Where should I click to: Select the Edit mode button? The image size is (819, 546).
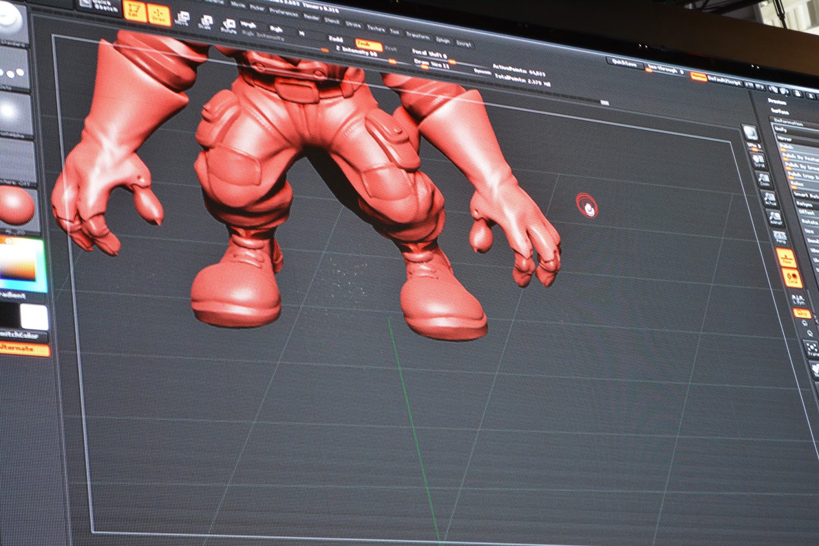click(134, 10)
